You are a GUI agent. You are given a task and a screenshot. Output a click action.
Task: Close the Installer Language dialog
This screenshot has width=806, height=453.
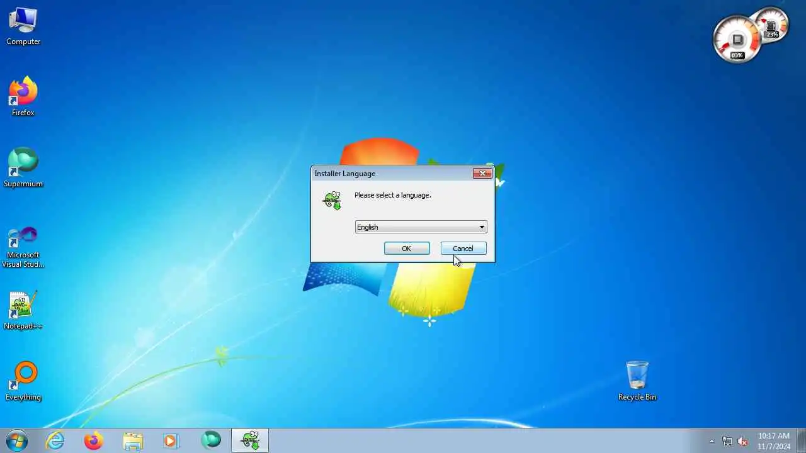point(482,173)
